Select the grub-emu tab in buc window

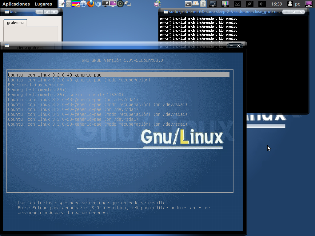[15, 23]
